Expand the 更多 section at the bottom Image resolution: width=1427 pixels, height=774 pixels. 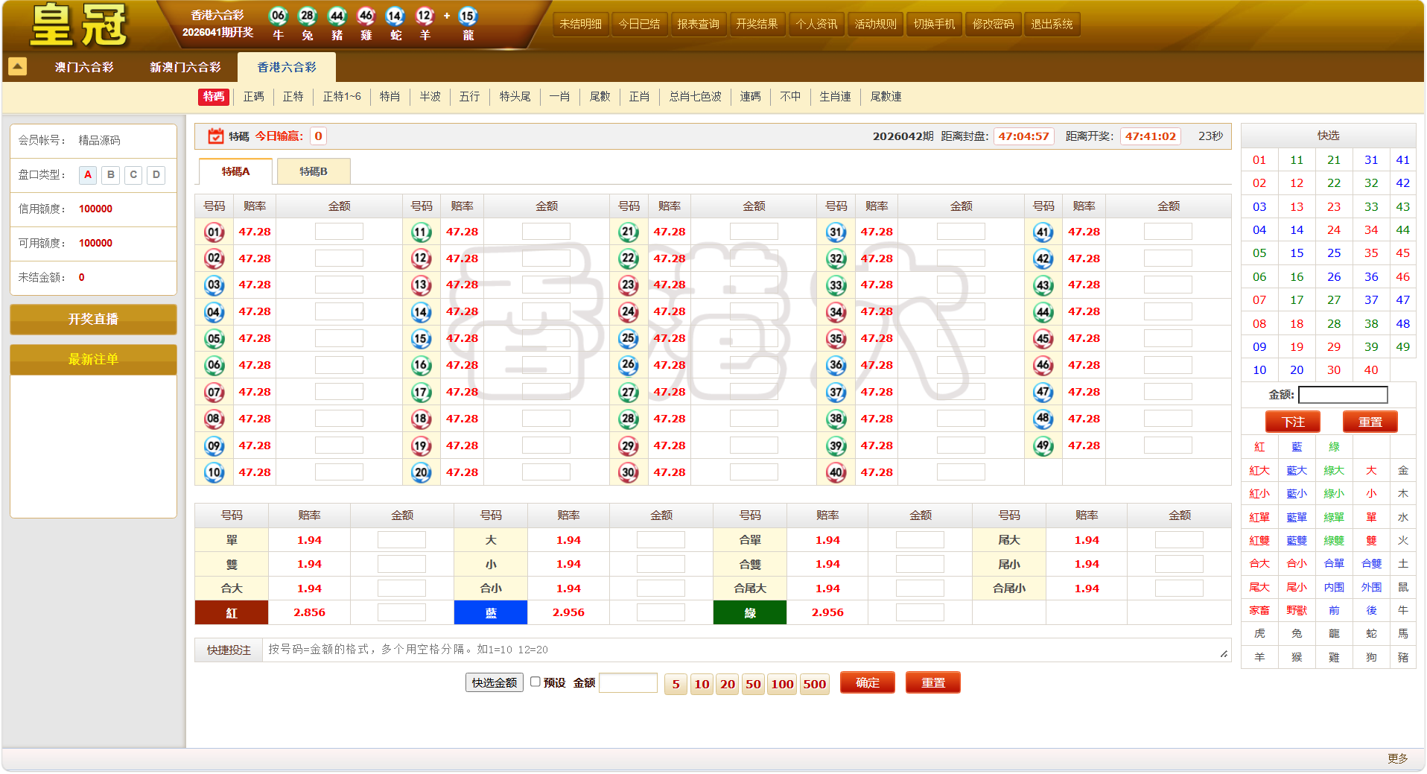(1397, 758)
